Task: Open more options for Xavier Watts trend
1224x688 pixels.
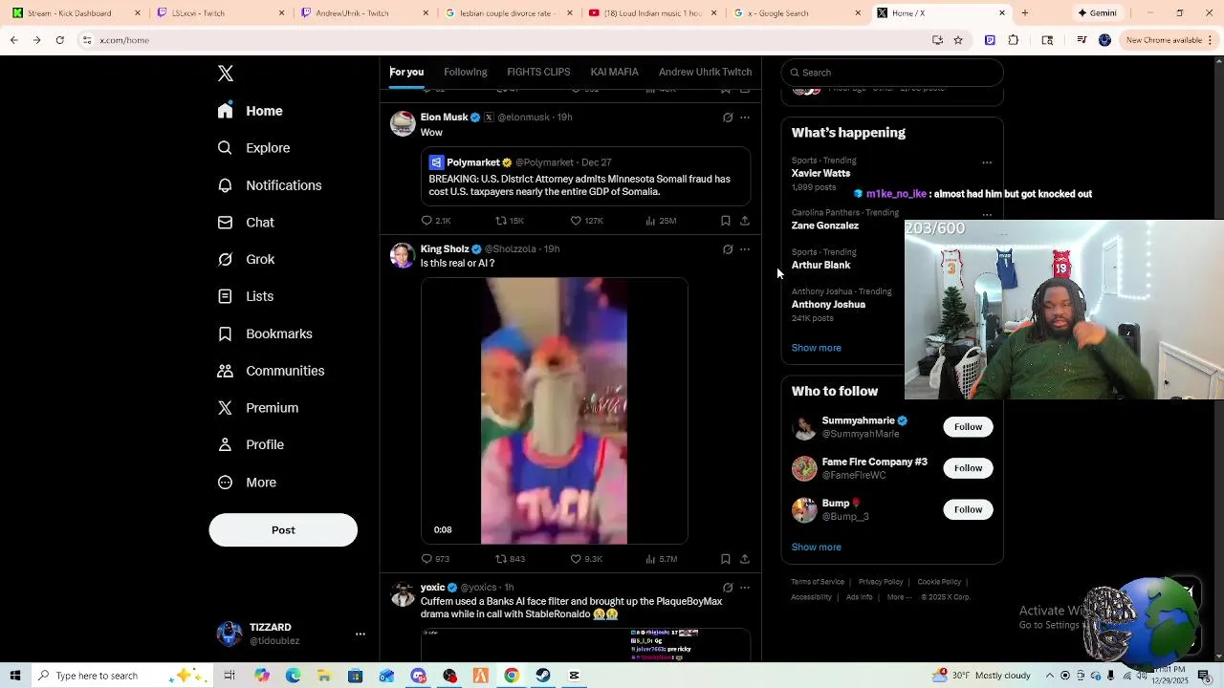Action: pos(987,162)
